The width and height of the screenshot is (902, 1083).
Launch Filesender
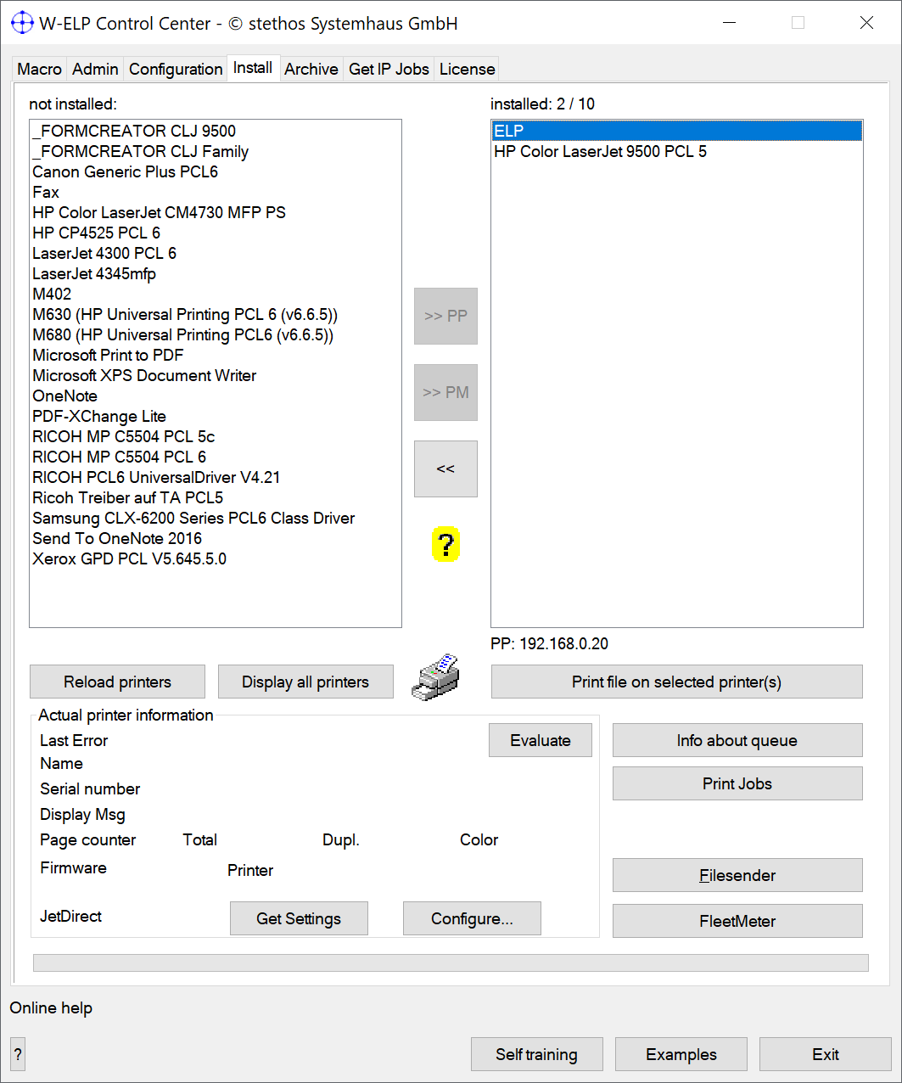pyautogui.click(x=737, y=875)
